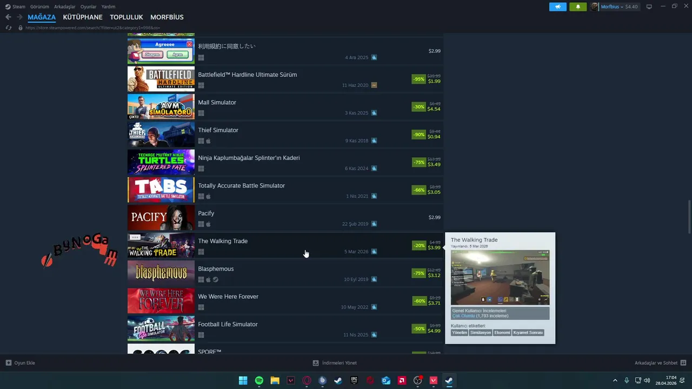Click the Apple icon under Thief Simulator
This screenshot has height=389, width=692.
(x=209, y=140)
